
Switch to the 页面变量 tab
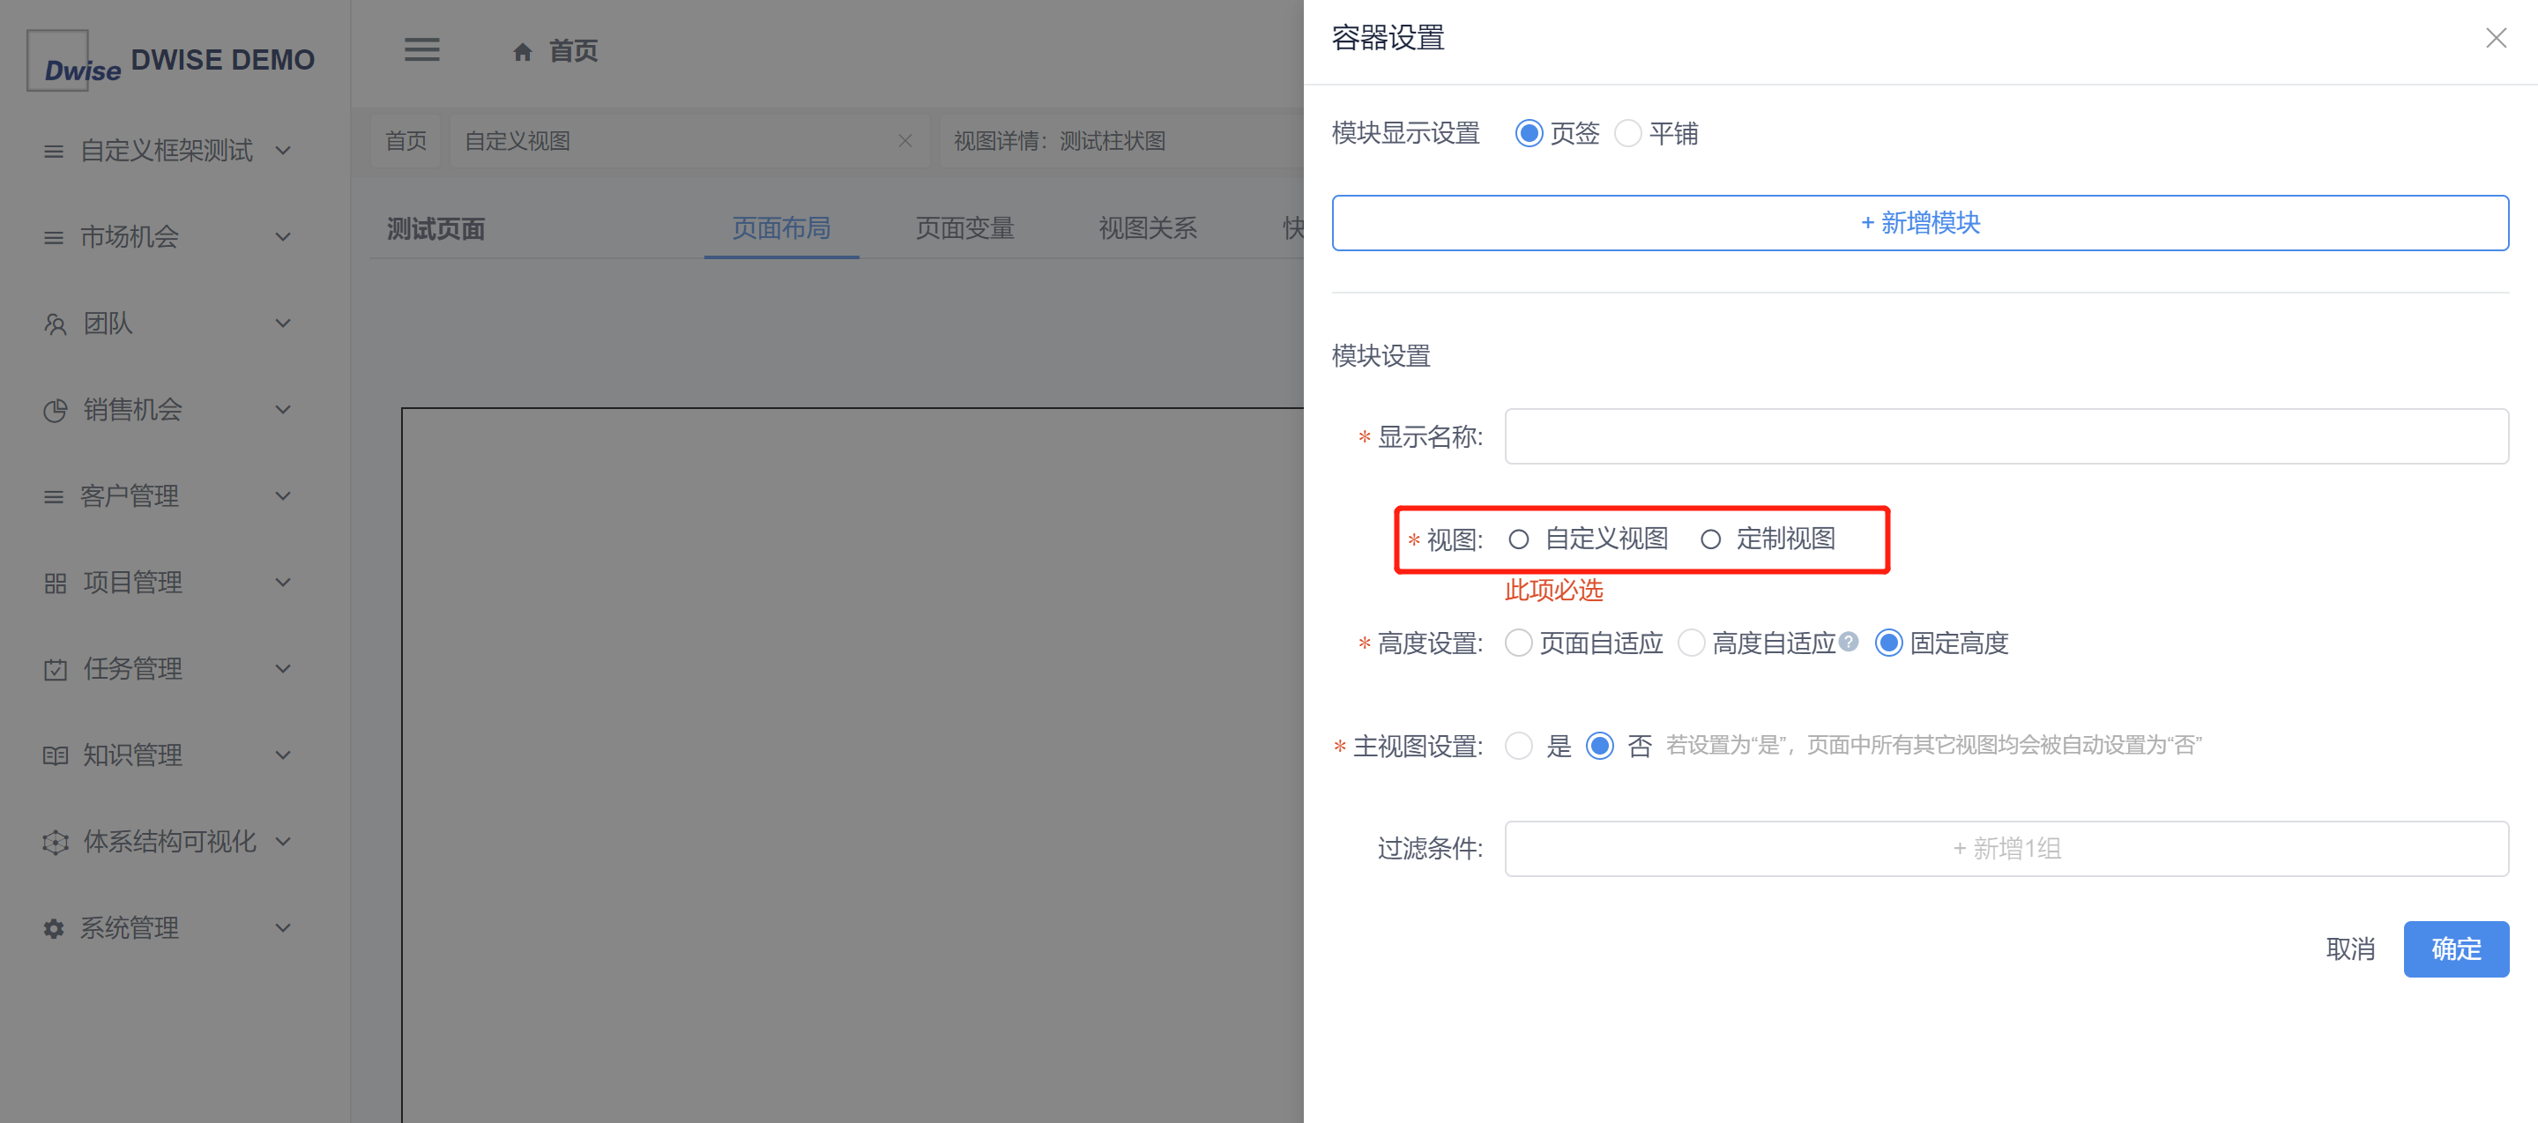pyautogui.click(x=964, y=228)
